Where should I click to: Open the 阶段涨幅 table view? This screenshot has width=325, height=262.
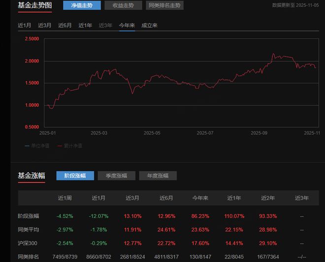click(x=75, y=176)
